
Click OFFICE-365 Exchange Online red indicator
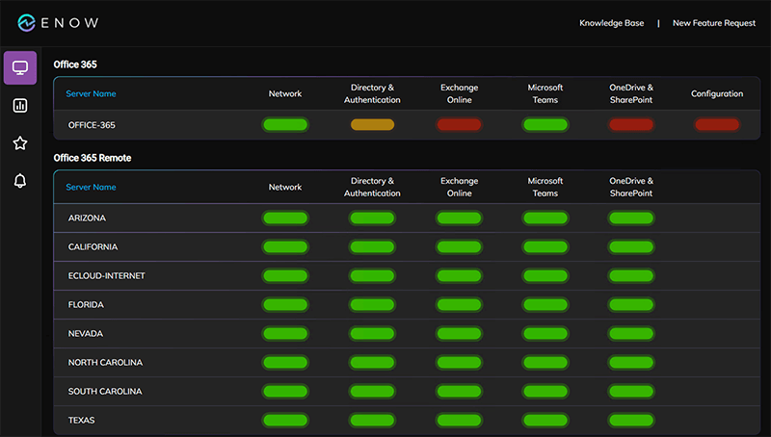[x=460, y=125]
